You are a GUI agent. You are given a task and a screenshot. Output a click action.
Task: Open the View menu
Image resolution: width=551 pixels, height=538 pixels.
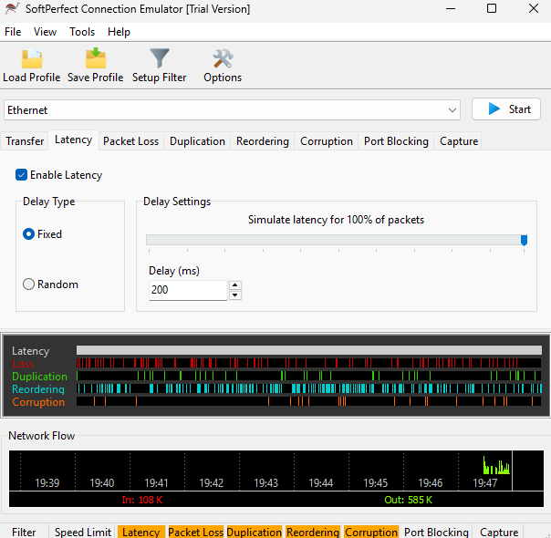45,32
